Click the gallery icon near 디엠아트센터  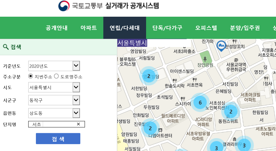160,130
